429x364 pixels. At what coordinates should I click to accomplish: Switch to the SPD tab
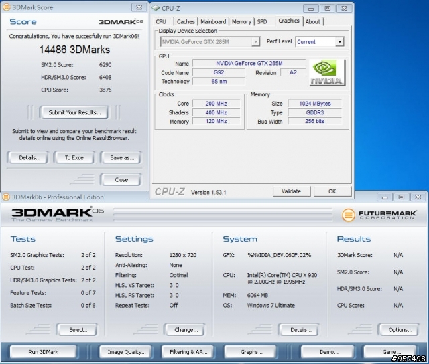262,21
